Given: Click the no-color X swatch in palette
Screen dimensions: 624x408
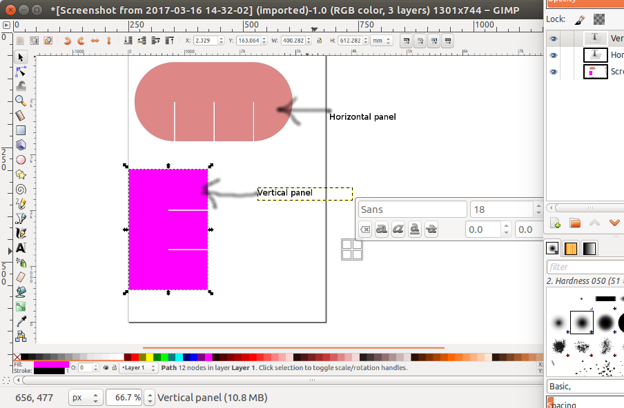Looking at the screenshot, I should [x=17, y=357].
